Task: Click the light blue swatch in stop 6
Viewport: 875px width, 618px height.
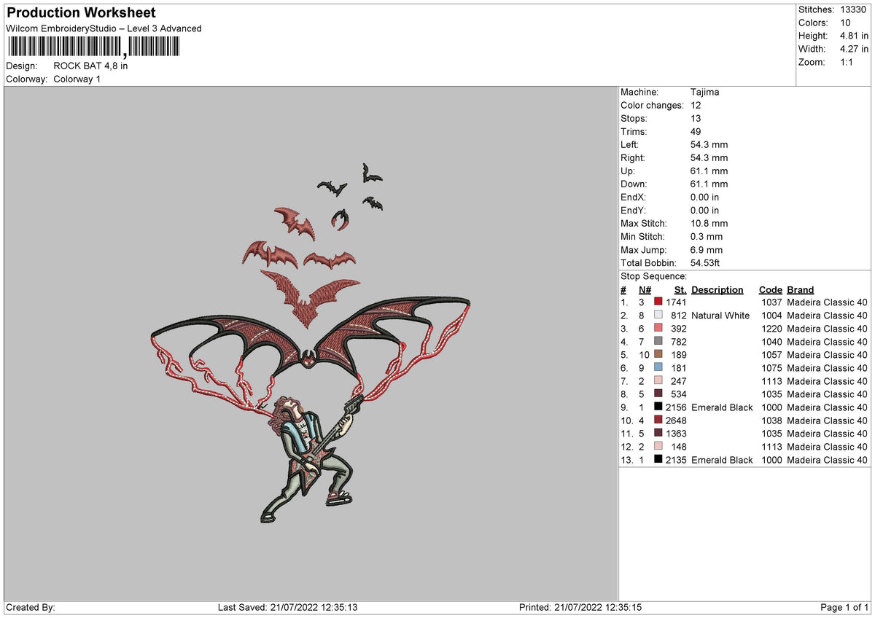Action: 658,368
